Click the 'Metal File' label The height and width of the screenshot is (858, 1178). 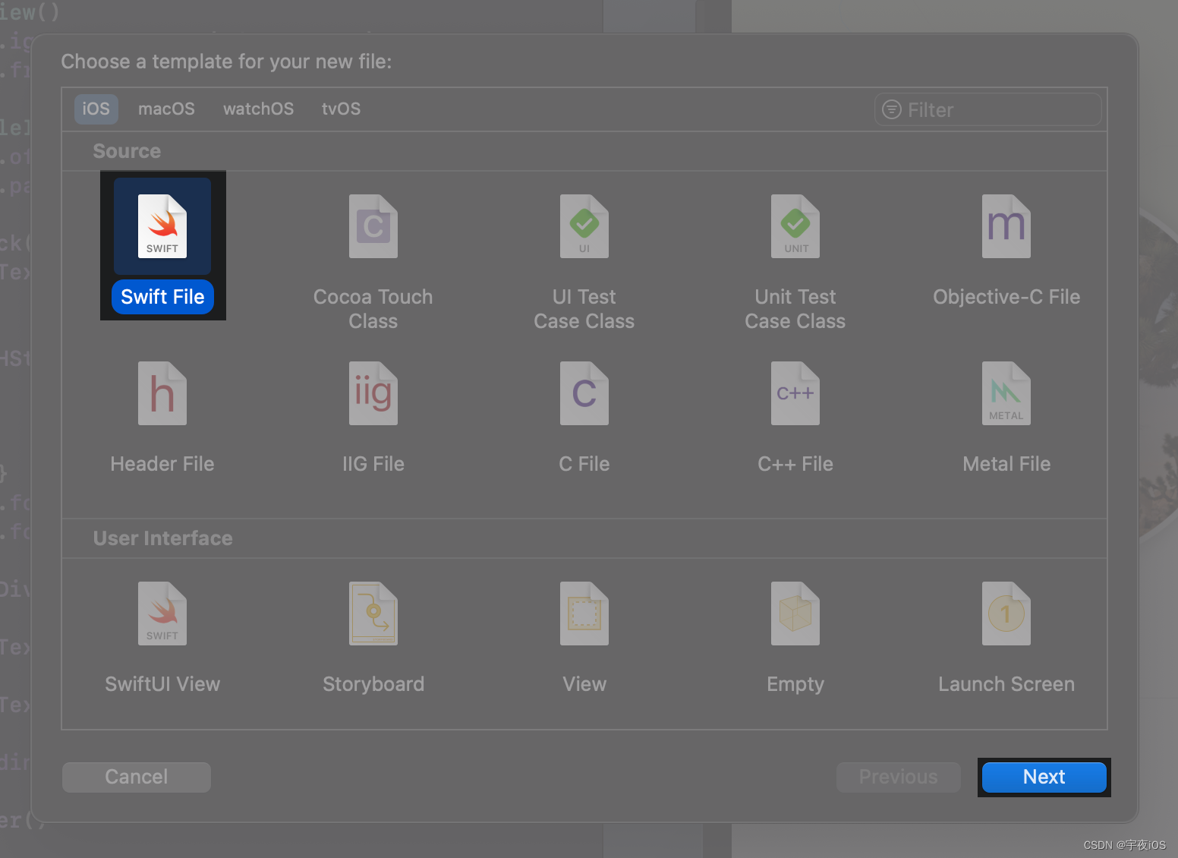click(x=1006, y=464)
